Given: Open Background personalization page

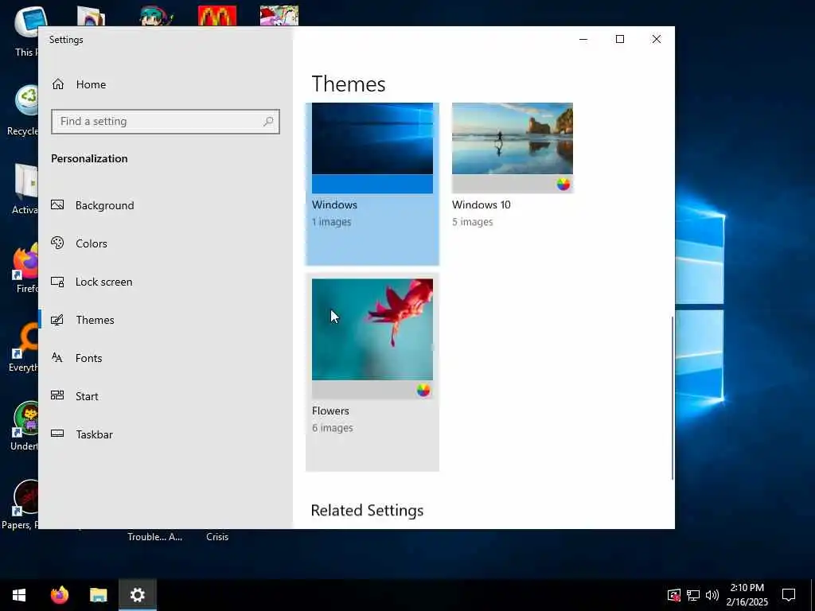Looking at the screenshot, I should (104, 205).
